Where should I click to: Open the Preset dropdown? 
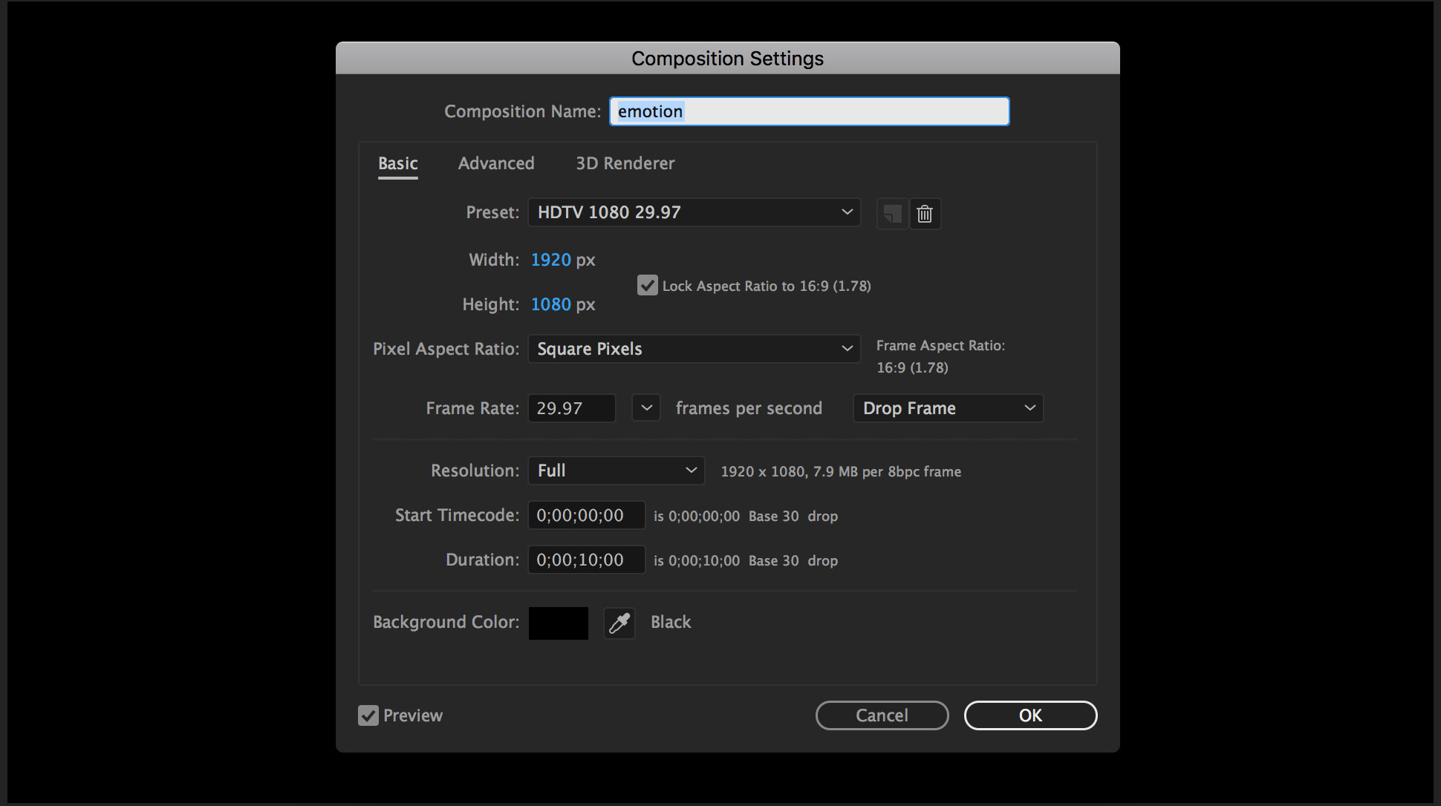pos(694,212)
